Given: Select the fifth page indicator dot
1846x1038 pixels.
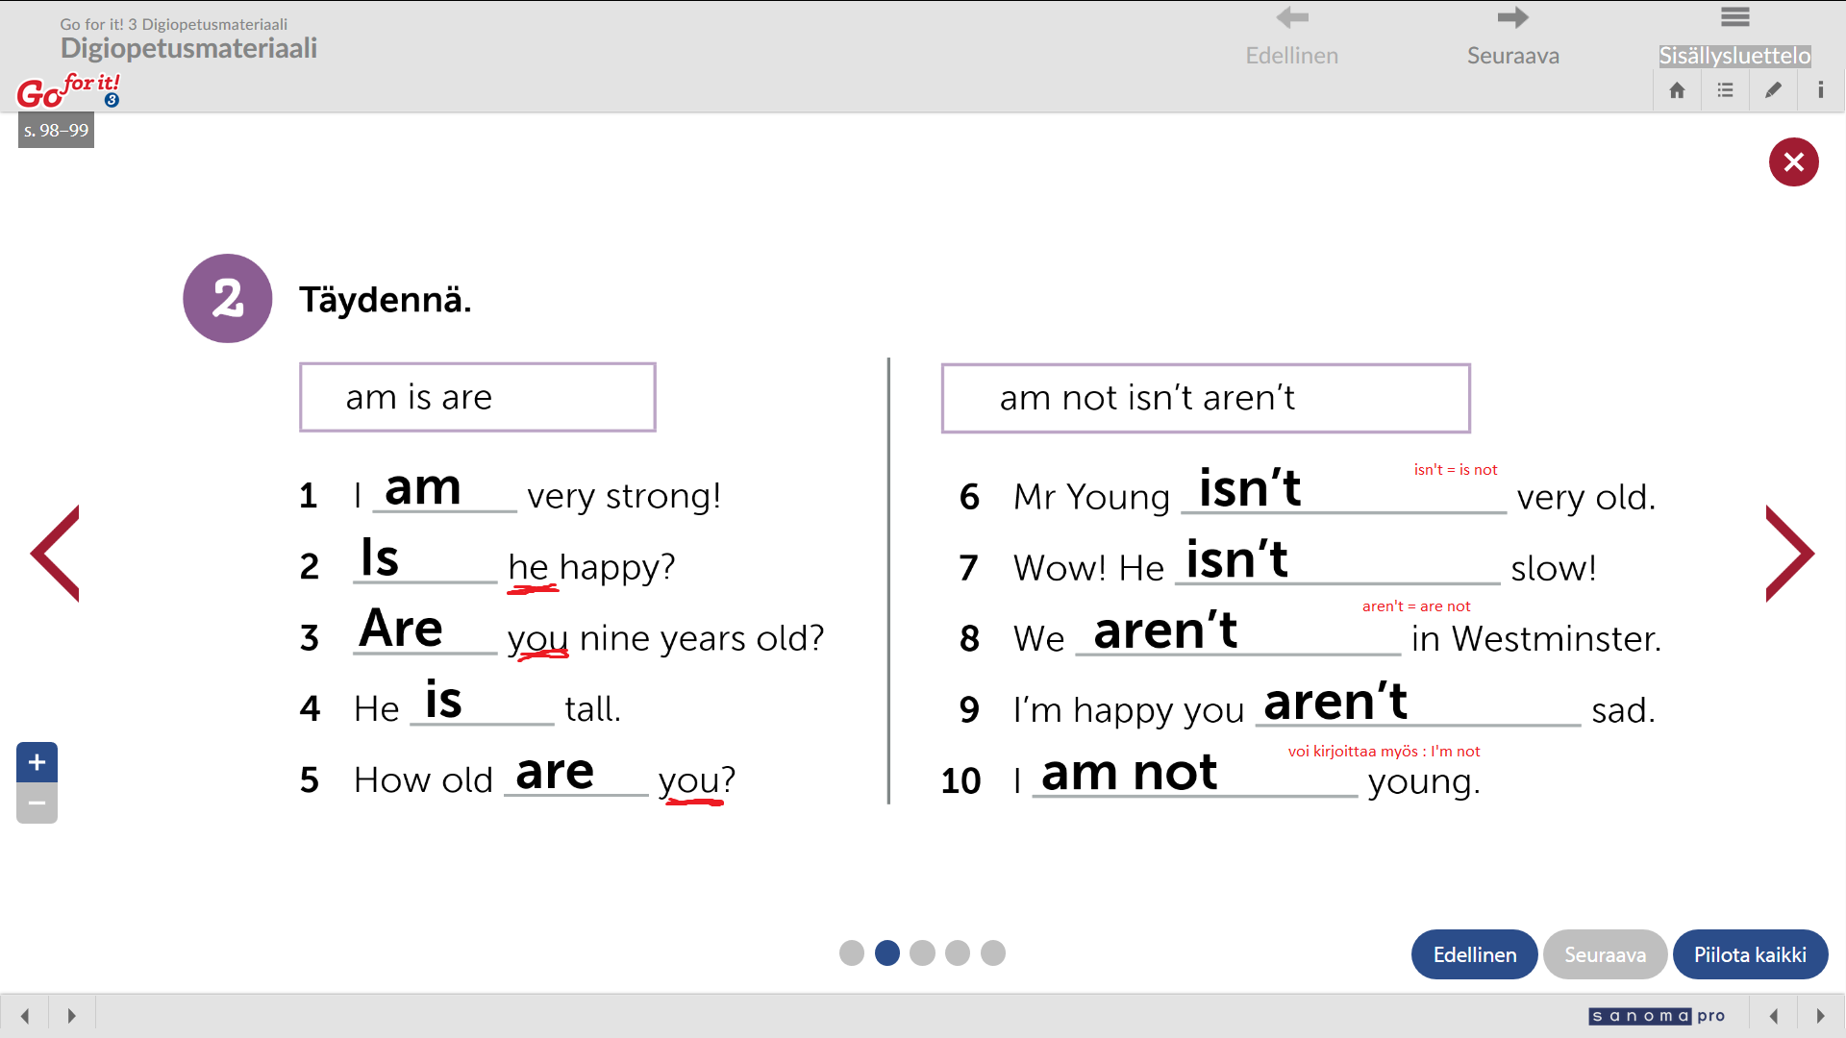Looking at the screenshot, I should [993, 952].
